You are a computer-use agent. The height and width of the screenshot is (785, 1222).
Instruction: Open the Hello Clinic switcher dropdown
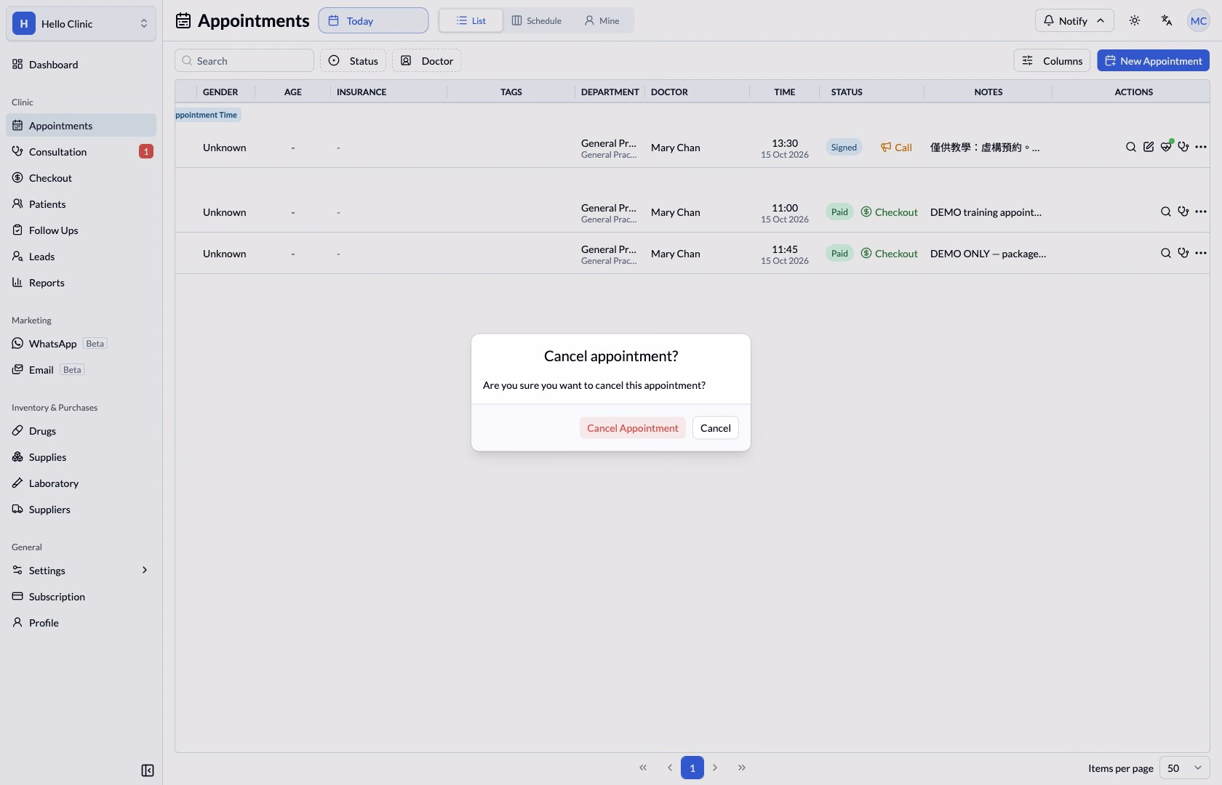coord(81,23)
